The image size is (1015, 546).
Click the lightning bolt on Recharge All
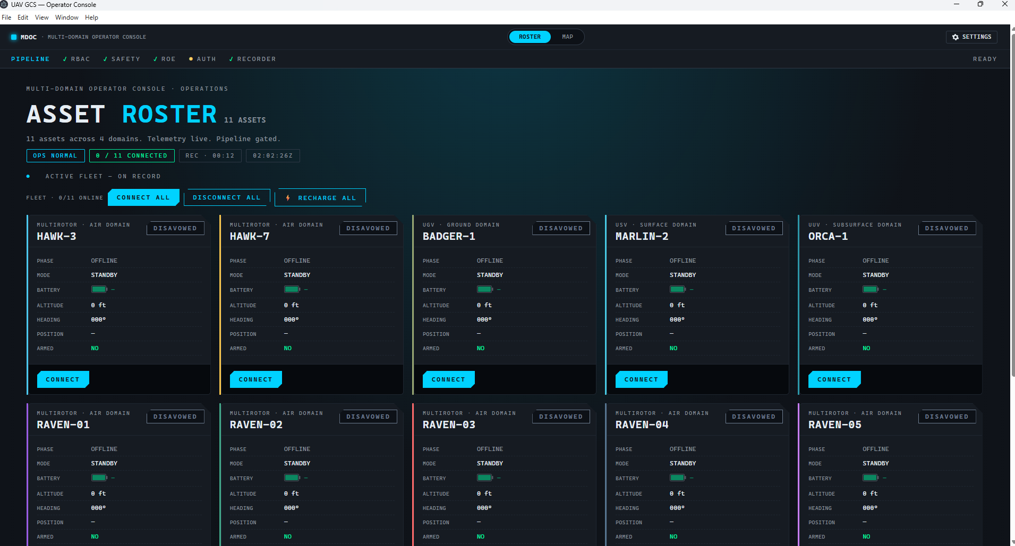(288, 198)
